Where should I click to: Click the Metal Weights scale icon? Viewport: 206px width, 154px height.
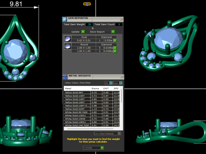coord(65,77)
